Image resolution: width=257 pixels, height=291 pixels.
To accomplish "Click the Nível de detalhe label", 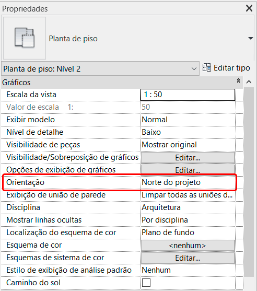I will pyautogui.click(x=35, y=132).
